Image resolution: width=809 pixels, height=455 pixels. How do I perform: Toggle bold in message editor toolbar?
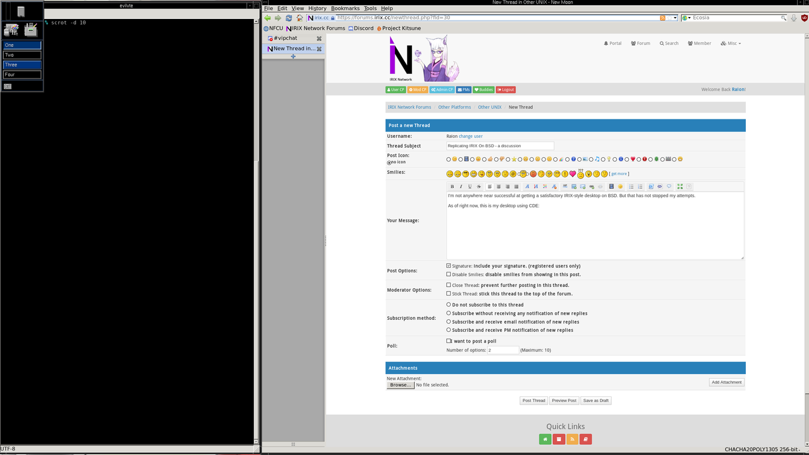[452, 186]
